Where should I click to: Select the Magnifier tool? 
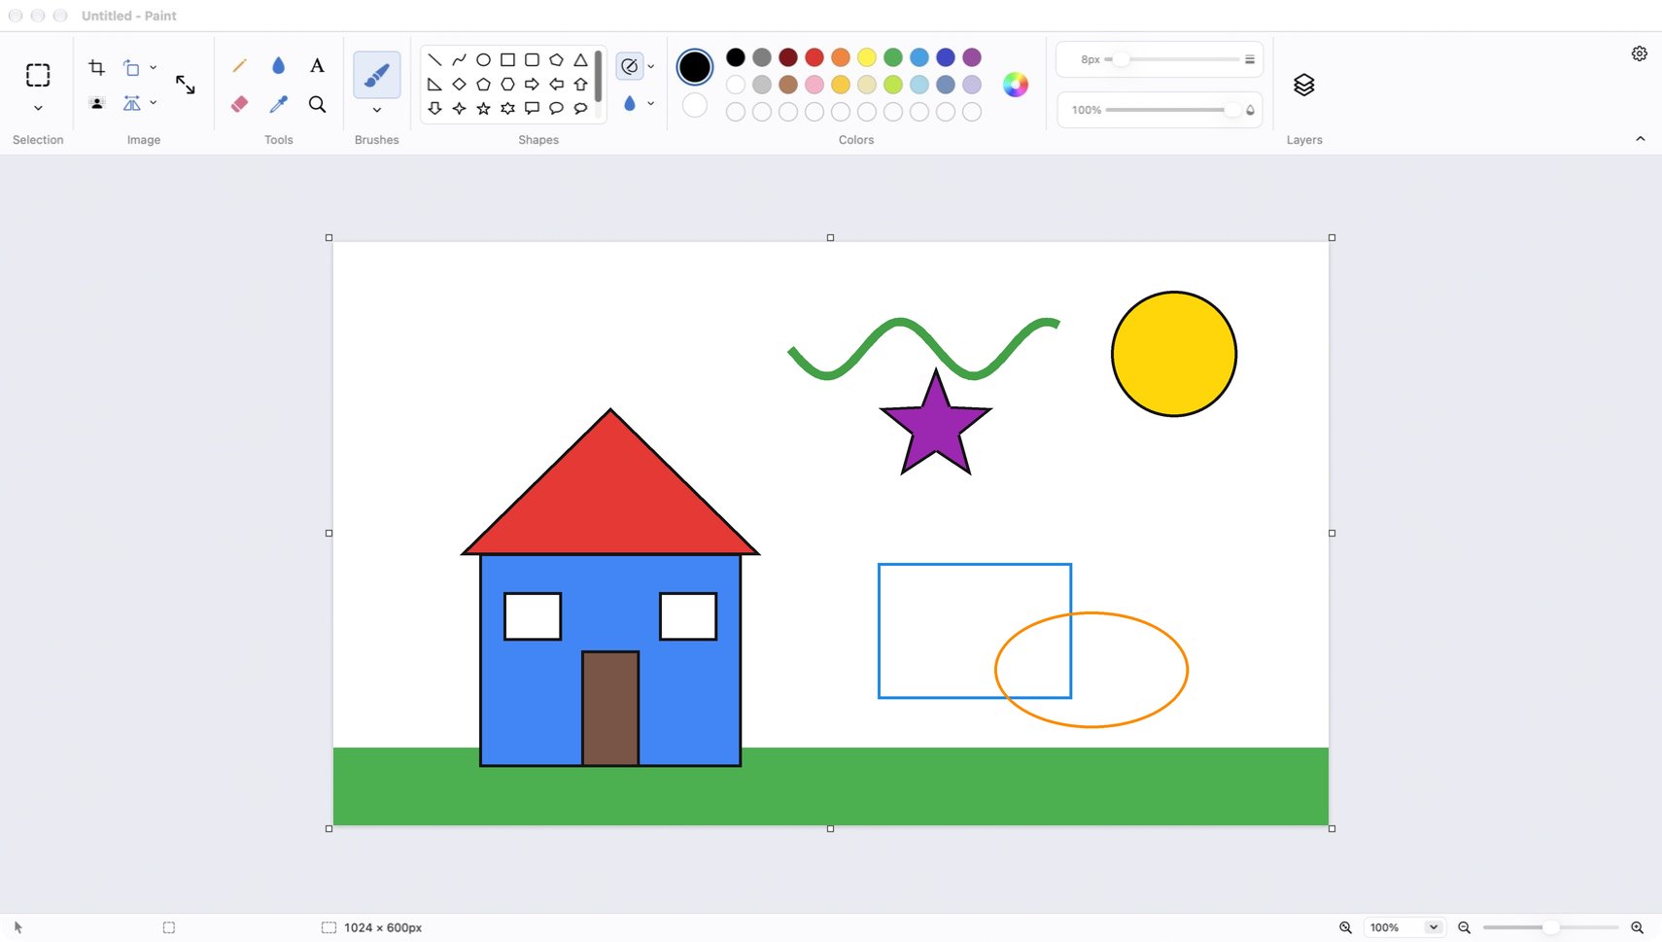point(317,103)
